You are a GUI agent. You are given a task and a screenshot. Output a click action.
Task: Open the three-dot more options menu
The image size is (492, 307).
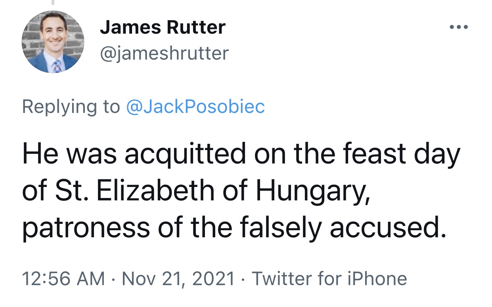coord(459,27)
